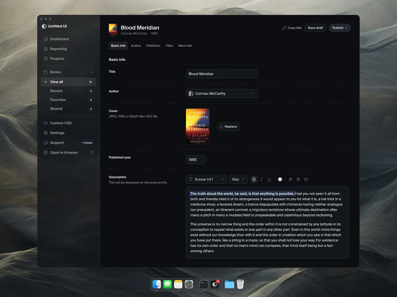Click "This will be displayed on the book profile."

[x=138, y=182]
